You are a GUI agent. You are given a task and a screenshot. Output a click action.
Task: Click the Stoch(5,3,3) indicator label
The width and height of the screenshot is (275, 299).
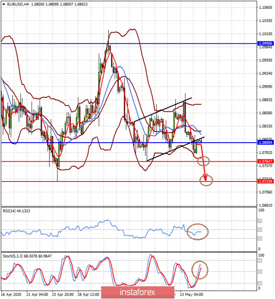coord(27,256)
